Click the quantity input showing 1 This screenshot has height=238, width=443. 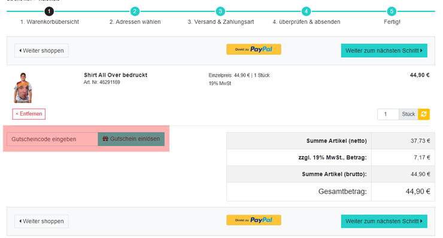[x=388, y=114]
